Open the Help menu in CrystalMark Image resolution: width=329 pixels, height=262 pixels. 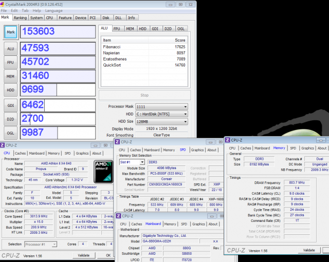(x=36, y=10)
